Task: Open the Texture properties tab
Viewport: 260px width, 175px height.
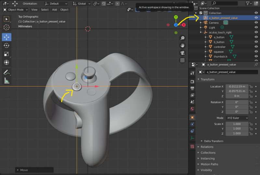Action: pyautogui.click(x=192, y=147)
